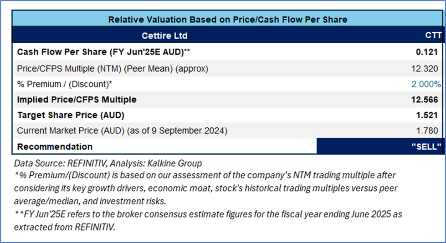Image resolution: width=446 pixels, height=243 pixels.
Task: Click the 12.566 implied multiple value
Action: [x=425, y=99]
